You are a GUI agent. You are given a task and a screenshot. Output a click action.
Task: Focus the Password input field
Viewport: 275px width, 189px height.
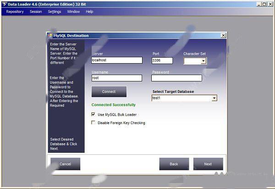click(176, 78)
